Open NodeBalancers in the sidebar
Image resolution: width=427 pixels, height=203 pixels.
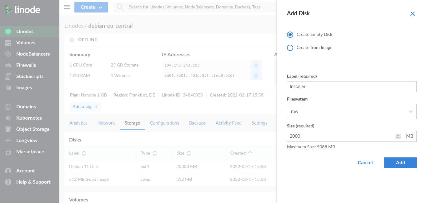tap(33, 54)
